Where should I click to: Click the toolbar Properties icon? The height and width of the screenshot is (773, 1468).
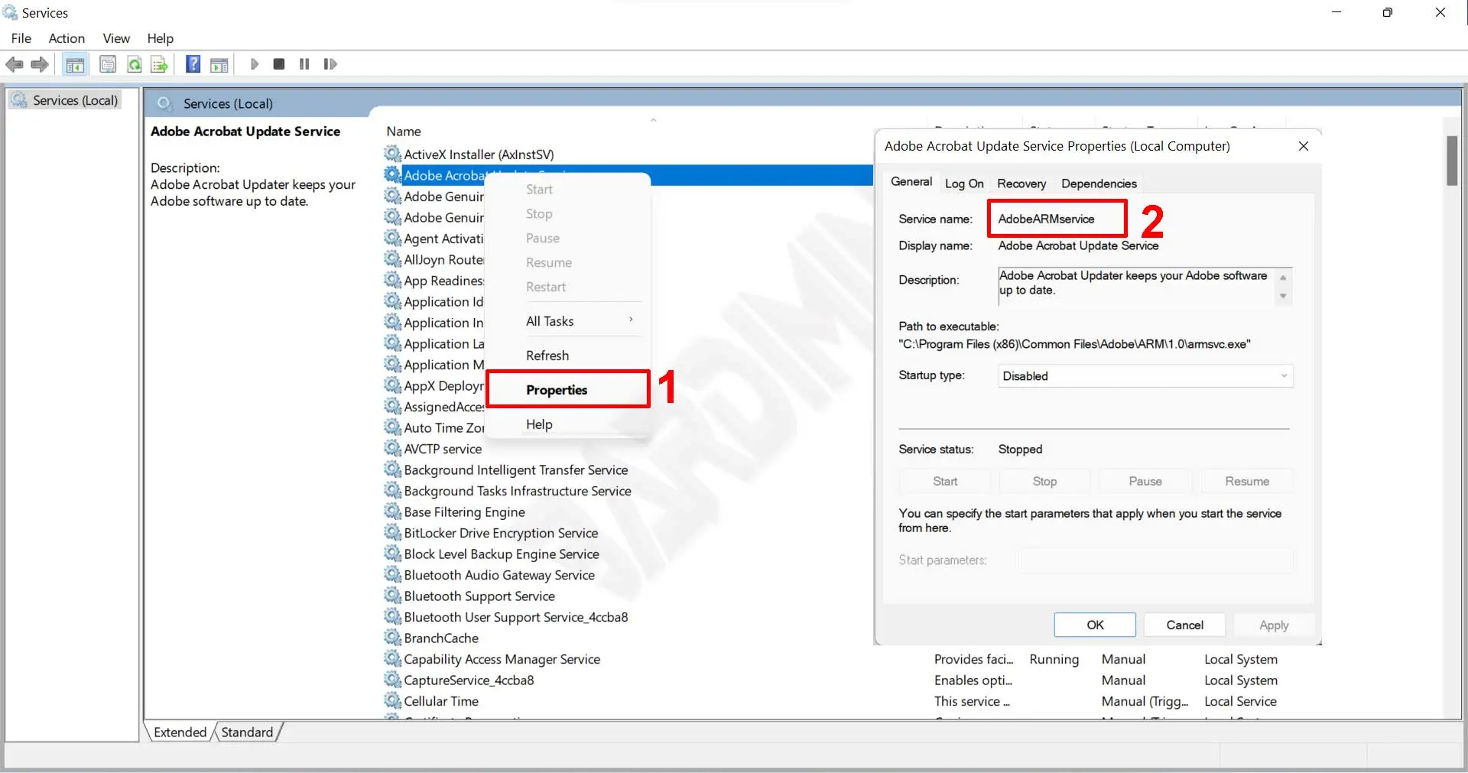tap(108, 65)
